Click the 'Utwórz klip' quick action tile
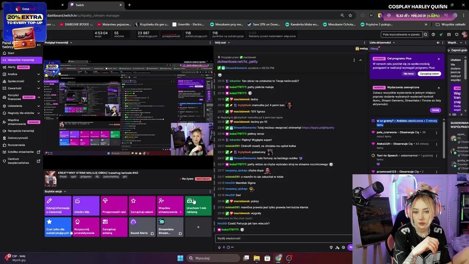 pyautogui.click(x=86, y=206)
